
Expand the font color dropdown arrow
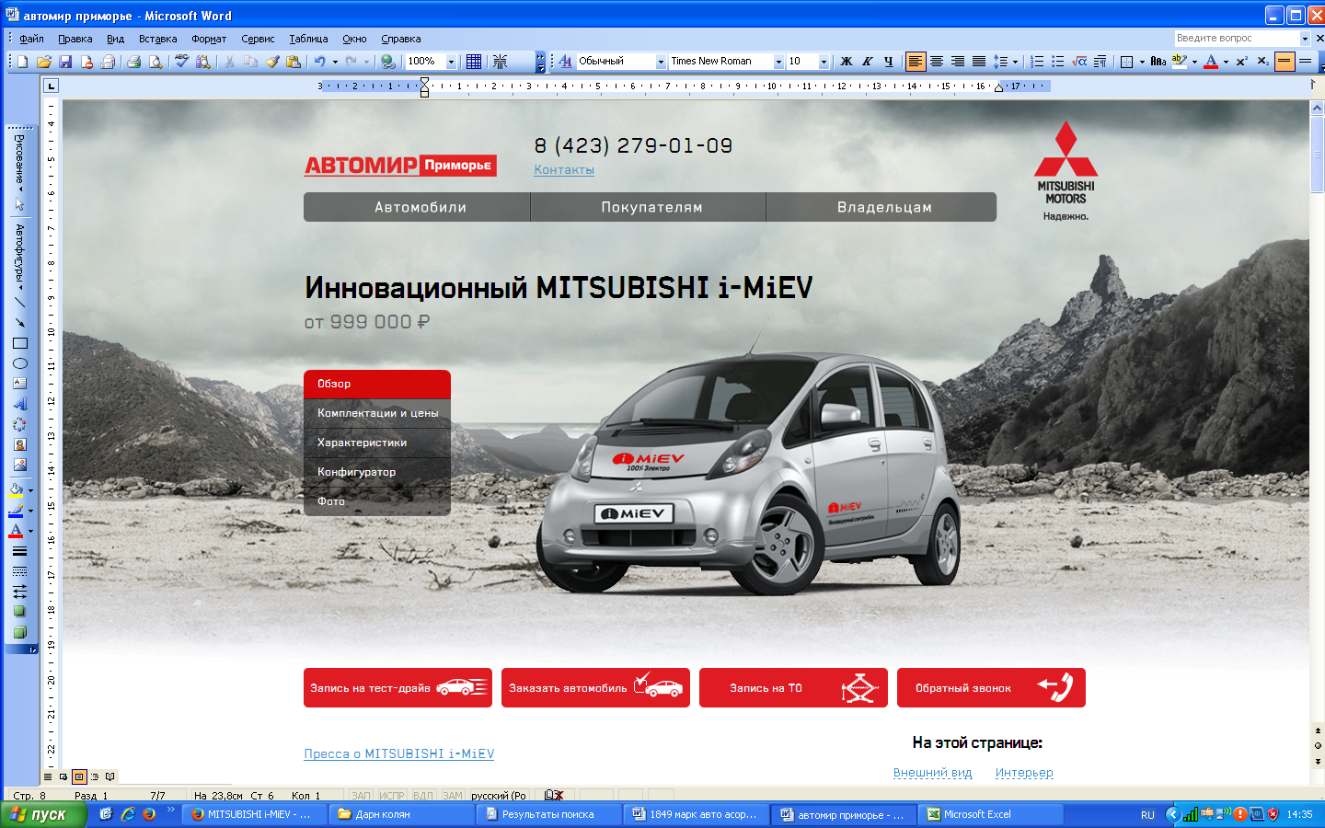click(1226, 62)
